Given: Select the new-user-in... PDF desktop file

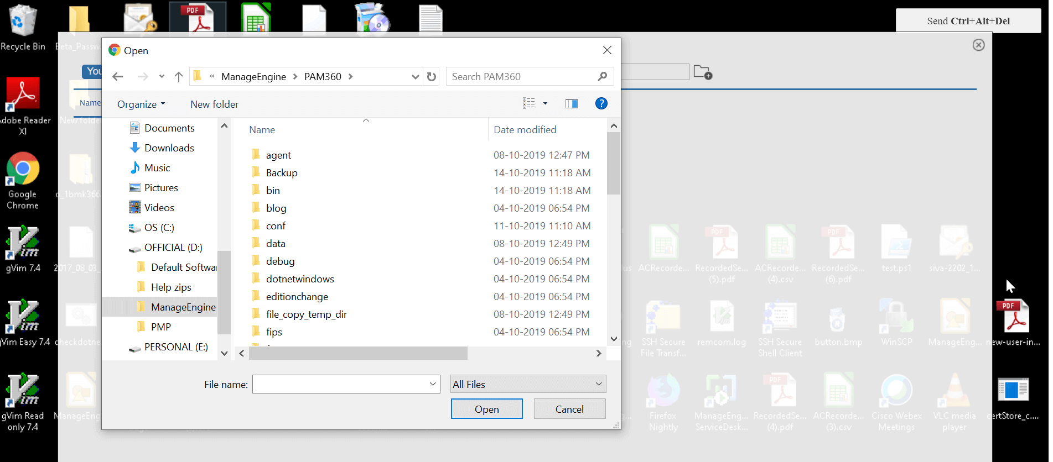Looking at the screenshot, I should [1013, 323].
